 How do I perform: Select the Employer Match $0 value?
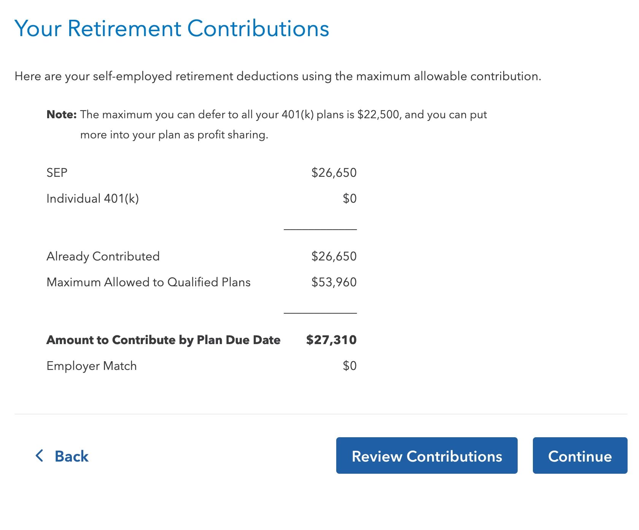click(350, 366)
